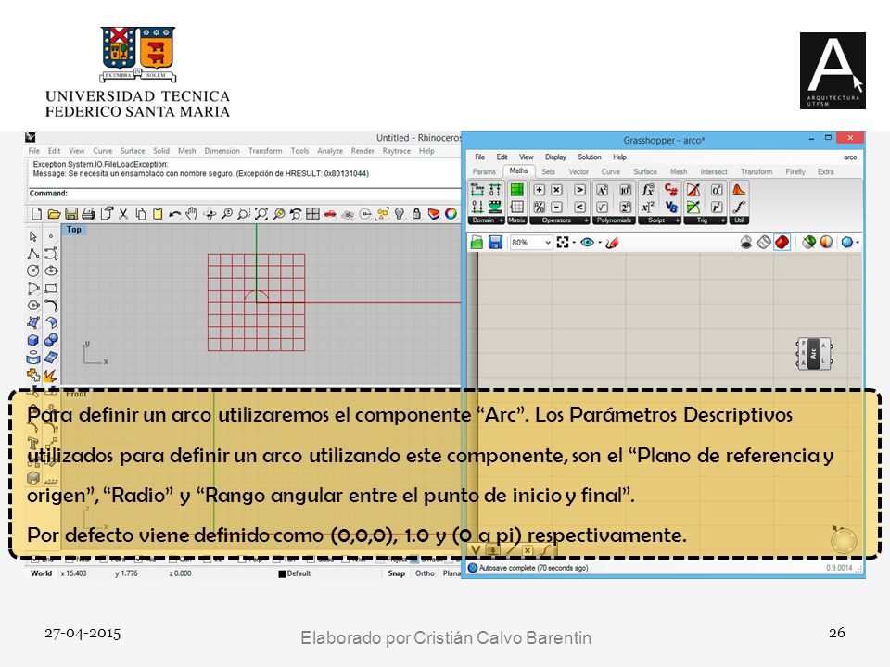The height and width of the screenshot is (667, 890).
Task: Add the Addition (+) operator component
Action: [540, 190]
